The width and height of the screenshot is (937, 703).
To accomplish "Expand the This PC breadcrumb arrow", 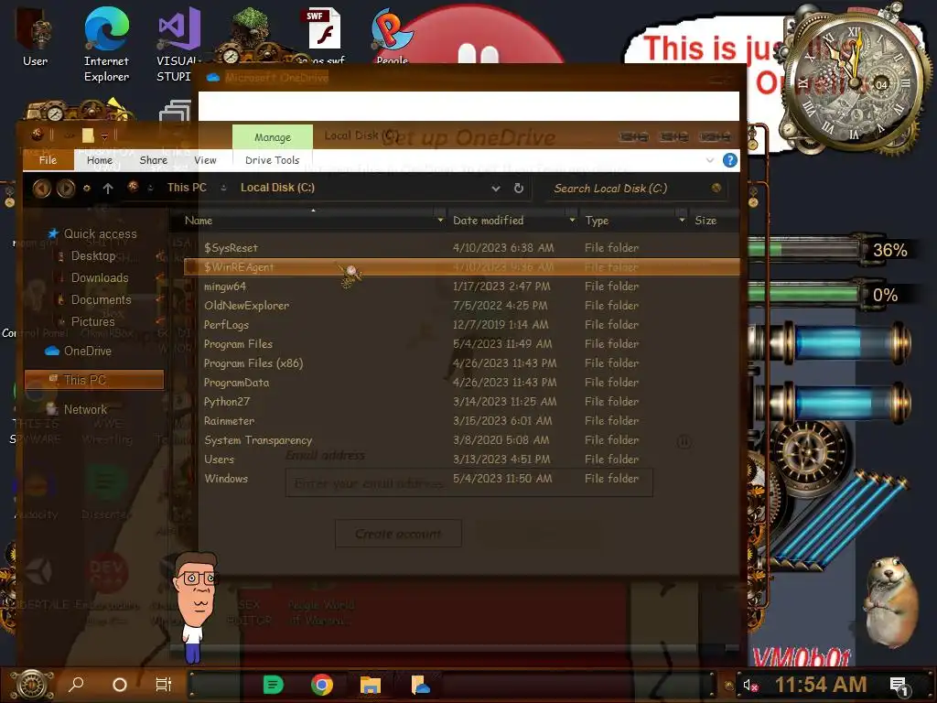I will 223,188.
